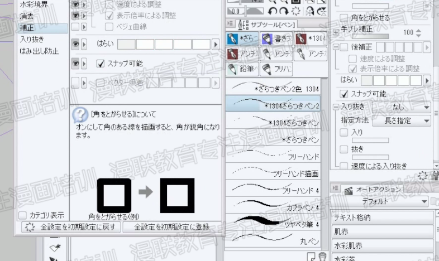Select the 鉛筆 sub tool group
The height and width of the screenshot is (261, 439).
[x=242, y=69]
